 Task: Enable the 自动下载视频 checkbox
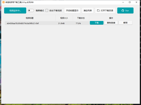click(47, 10)
